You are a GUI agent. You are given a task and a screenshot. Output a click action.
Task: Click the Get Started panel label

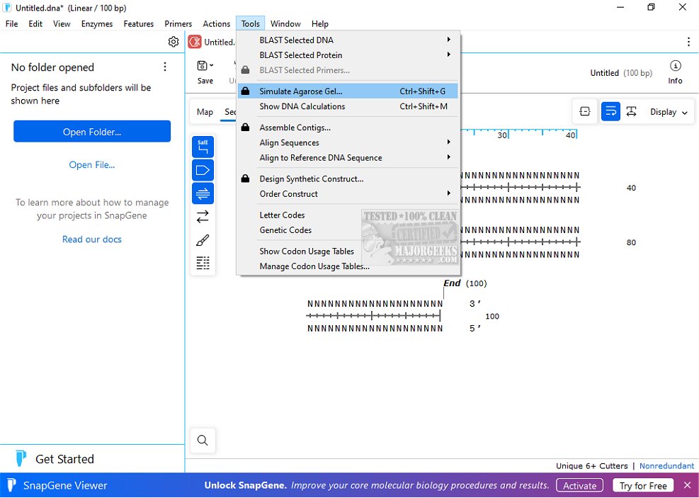tap(64, 459)
